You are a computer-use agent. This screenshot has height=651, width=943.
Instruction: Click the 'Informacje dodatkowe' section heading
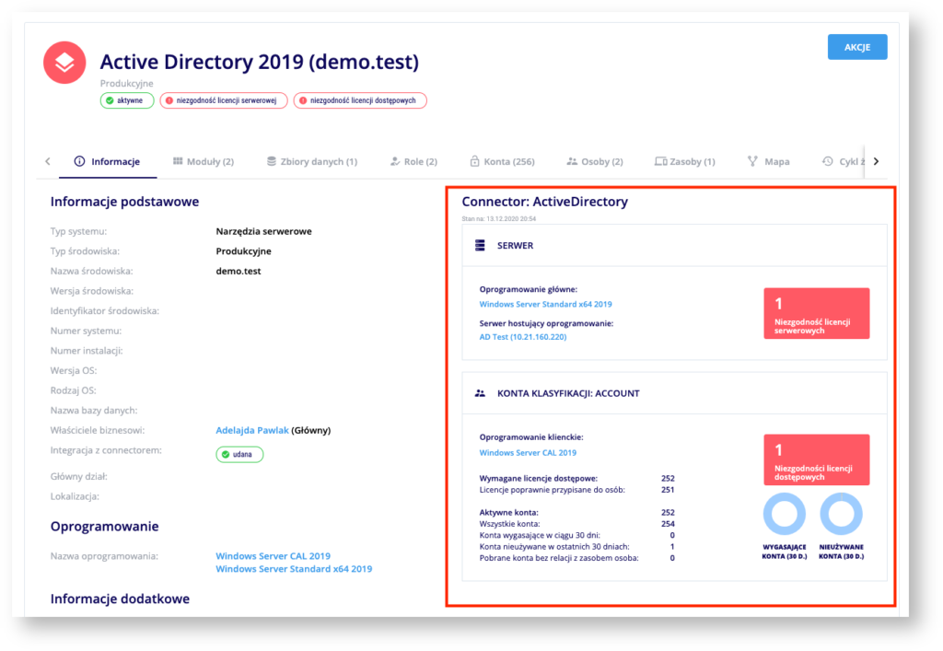[x=120, y=599]
